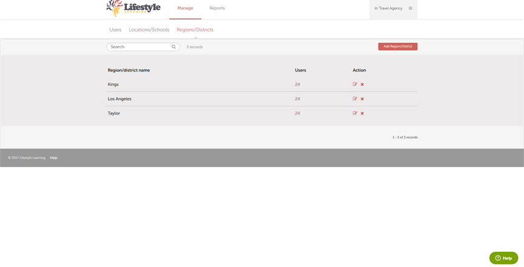Open the Reports tab

[217, 8]
